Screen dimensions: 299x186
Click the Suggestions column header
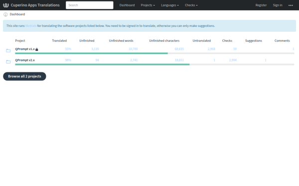point(254,41)
